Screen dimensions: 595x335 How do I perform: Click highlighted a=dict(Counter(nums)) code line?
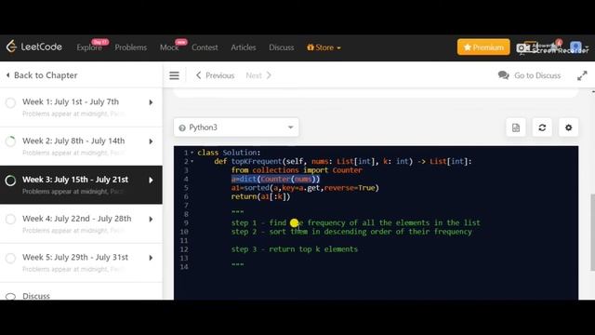point(275,179)
